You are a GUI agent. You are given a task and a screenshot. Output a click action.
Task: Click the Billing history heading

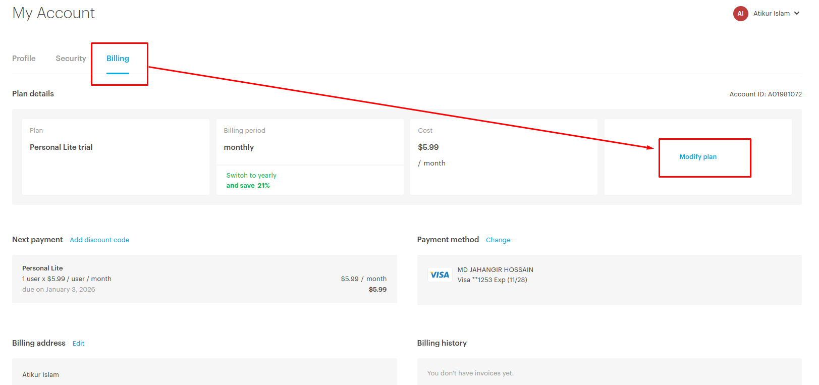pyautogui.click(x=442, y=343)
